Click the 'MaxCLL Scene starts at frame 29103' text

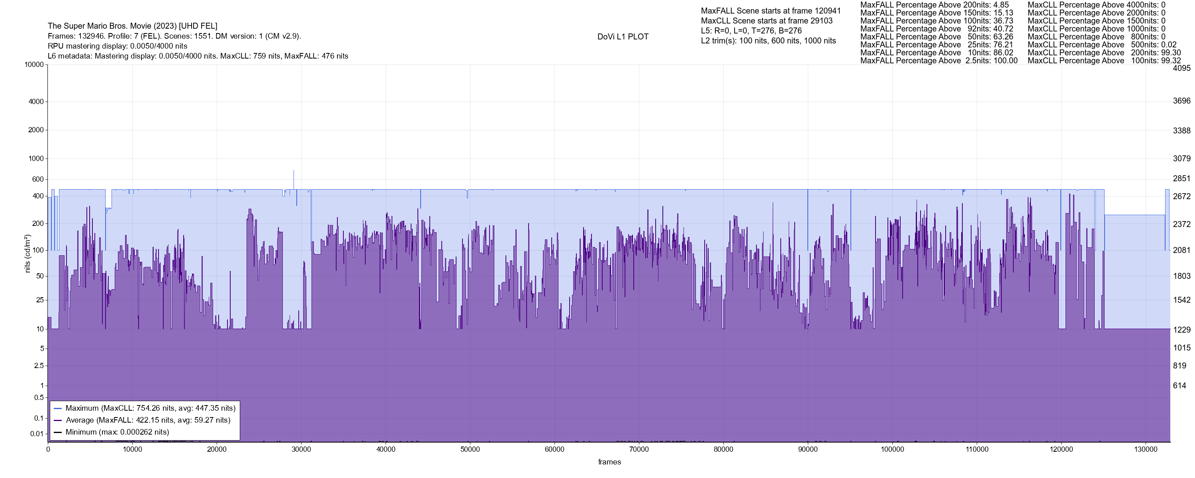tap(766, 21)
